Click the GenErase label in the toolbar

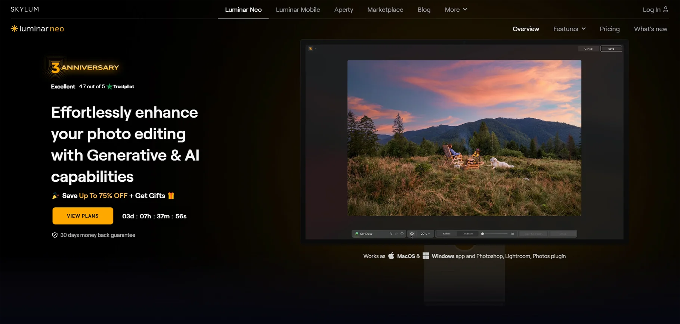point(366,234)
